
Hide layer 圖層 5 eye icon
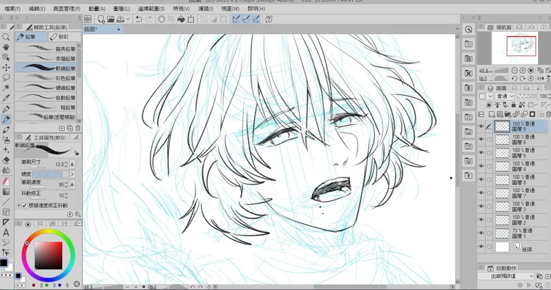coord(481,153)
